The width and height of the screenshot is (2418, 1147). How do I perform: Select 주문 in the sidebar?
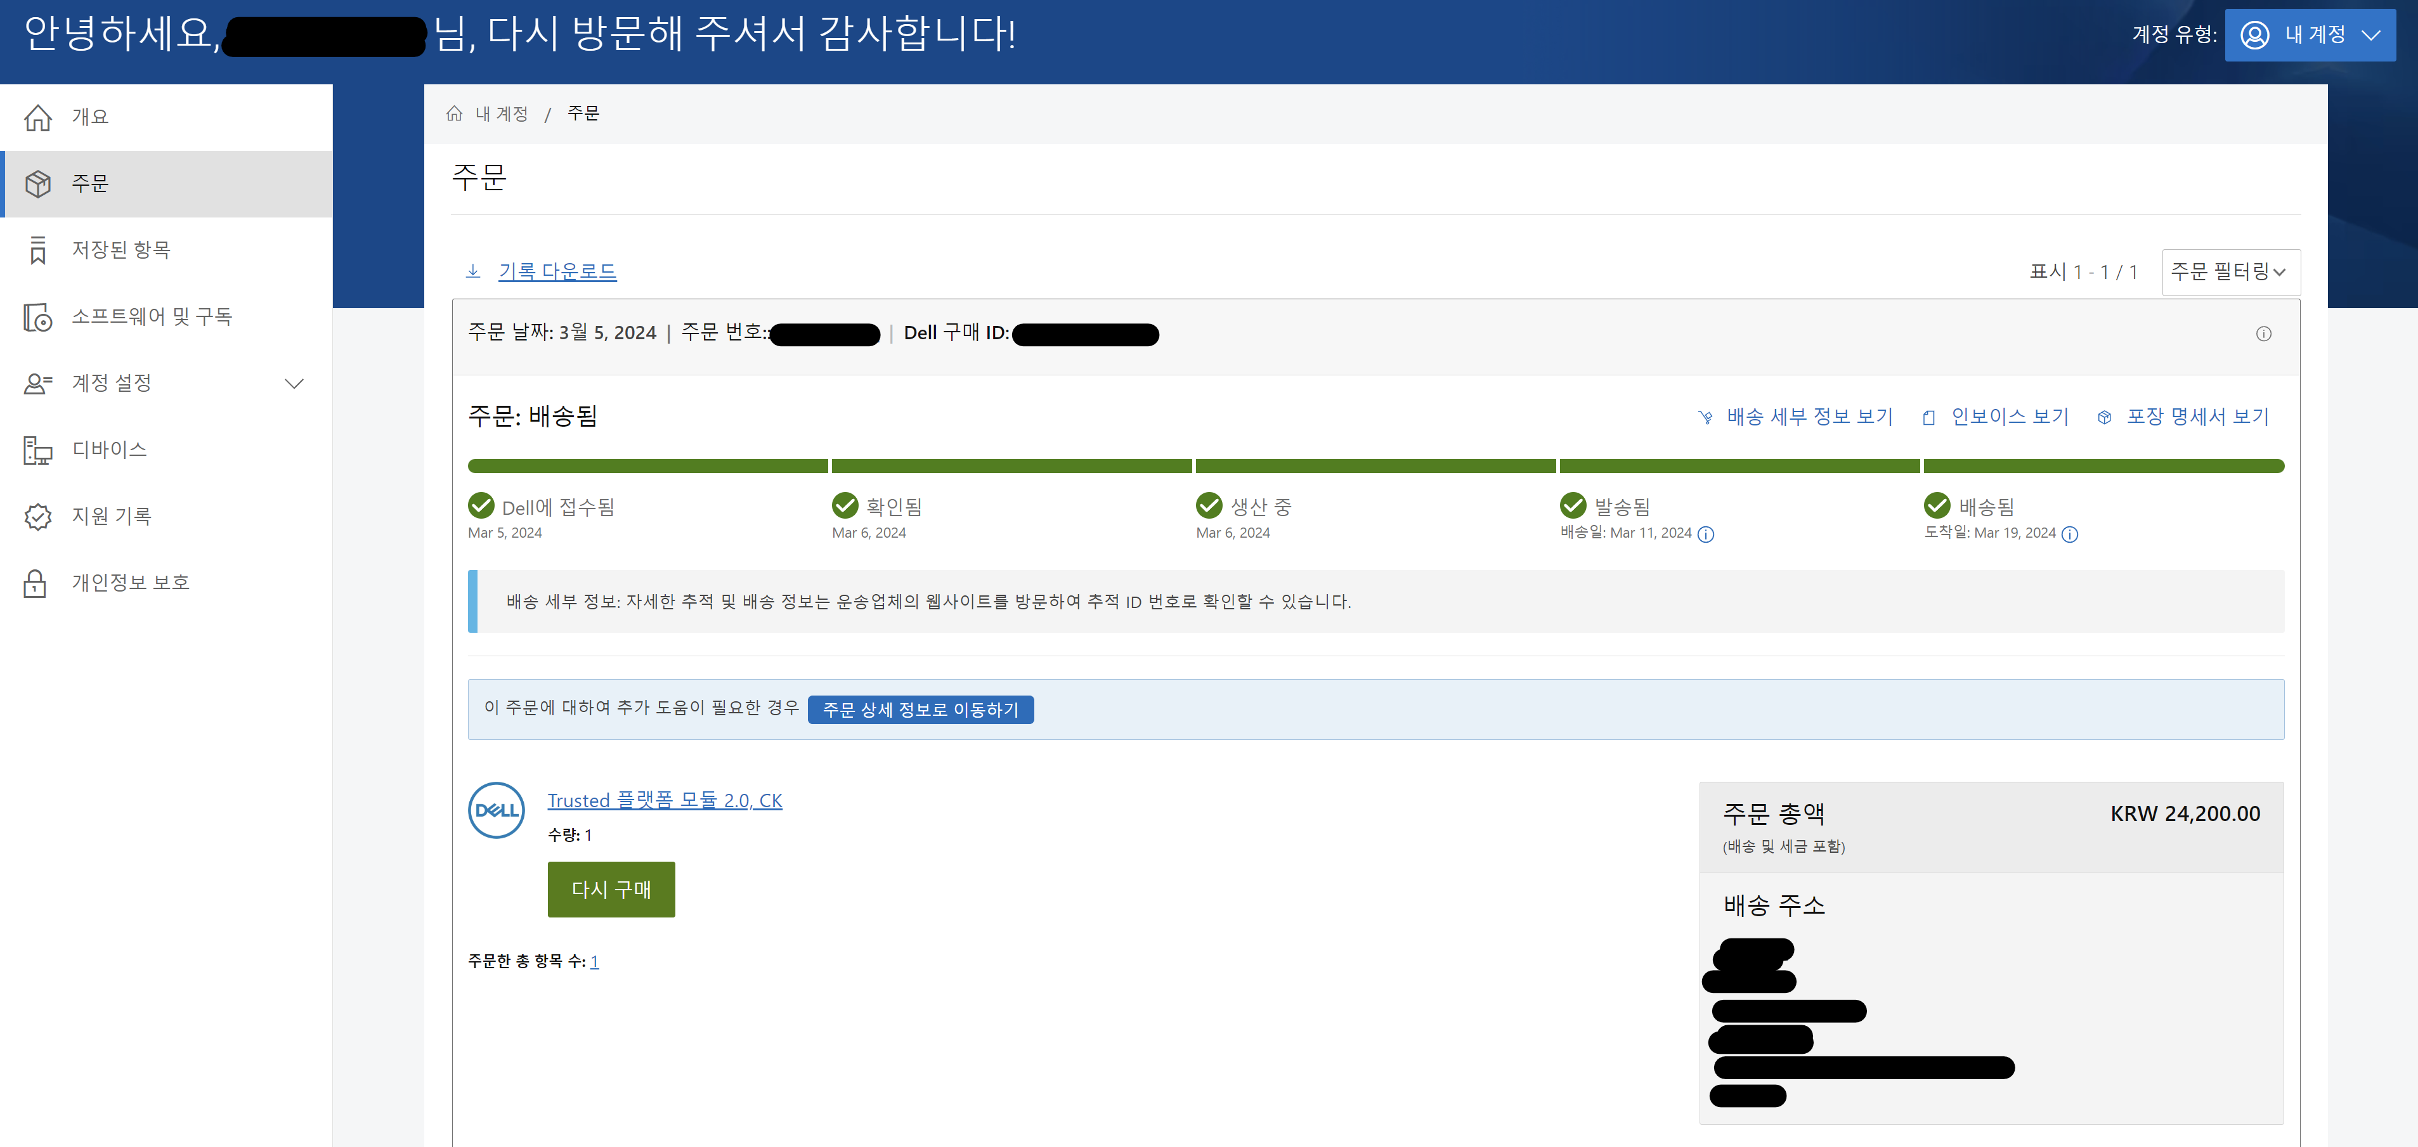tap(167, 184)
